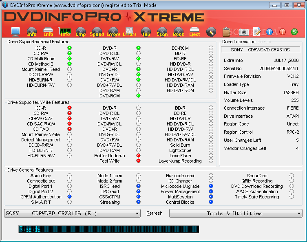Viewport: 307px width, 242px height.
Task: Click the Connection Interface value FIBRE
Action: pos(293,108)
